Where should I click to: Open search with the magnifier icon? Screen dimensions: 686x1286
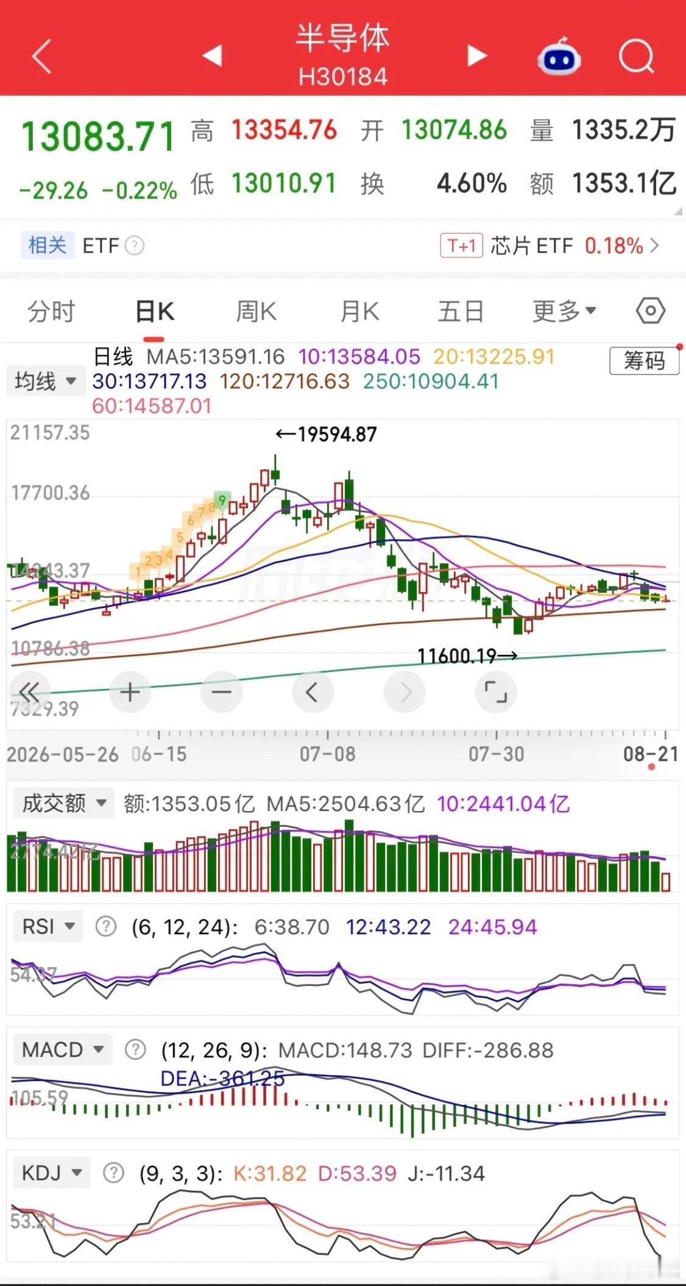click(637, 57)
